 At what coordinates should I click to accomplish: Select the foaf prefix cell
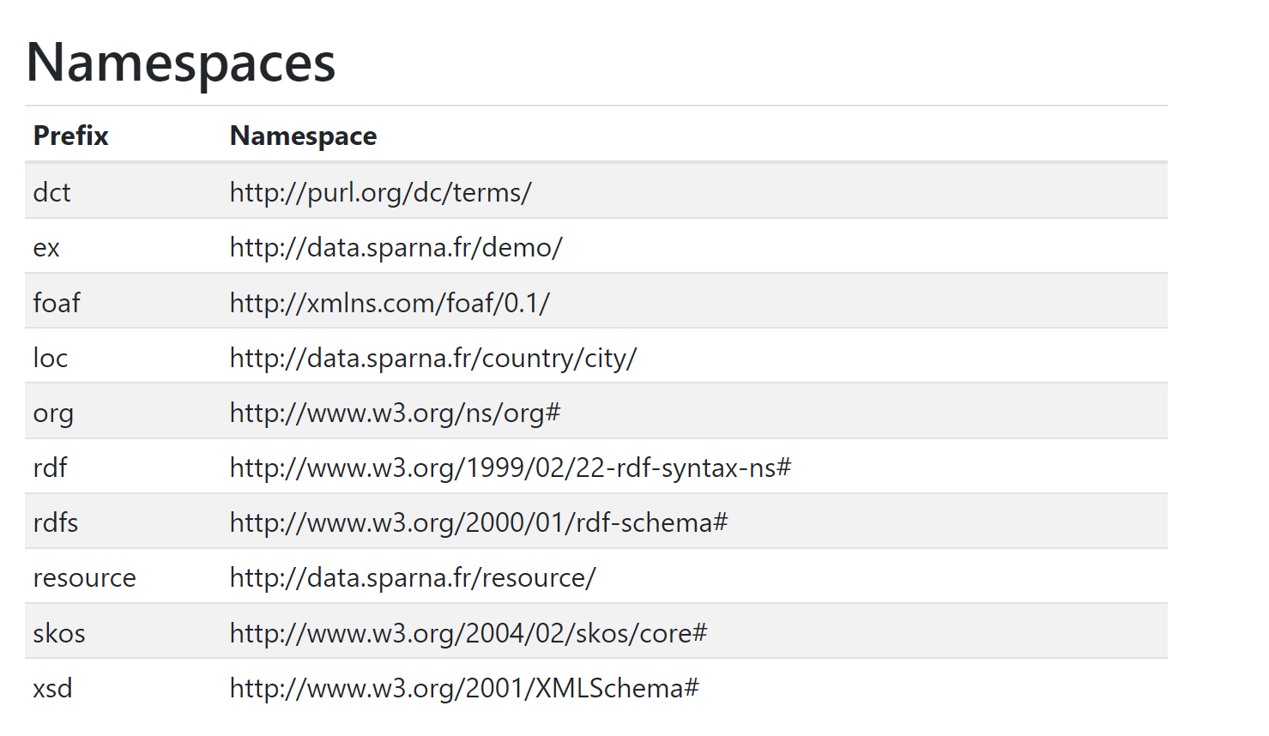click(x=57, y=303)
